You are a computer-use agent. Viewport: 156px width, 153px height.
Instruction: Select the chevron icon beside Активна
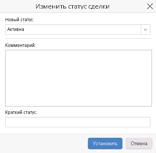pyautogui.click(x=146, y=29)
